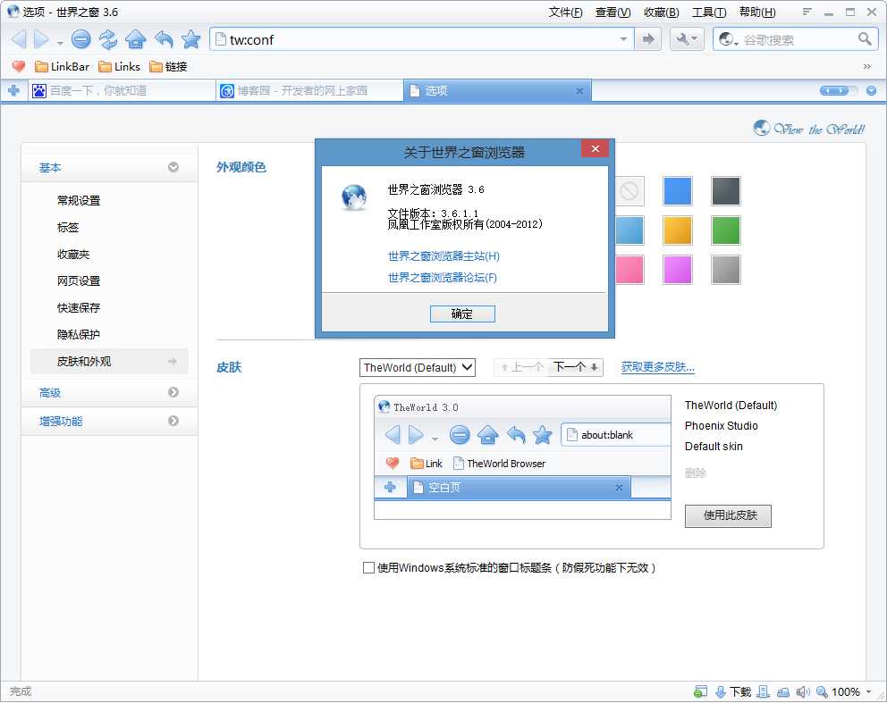Screen dimensions: 887x703
Task: Open the address bar history dropdown
Action: pos(623,39)
